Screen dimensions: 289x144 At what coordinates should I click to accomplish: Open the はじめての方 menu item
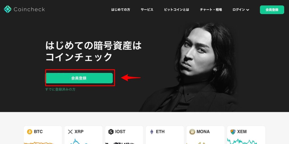[121, 10]
